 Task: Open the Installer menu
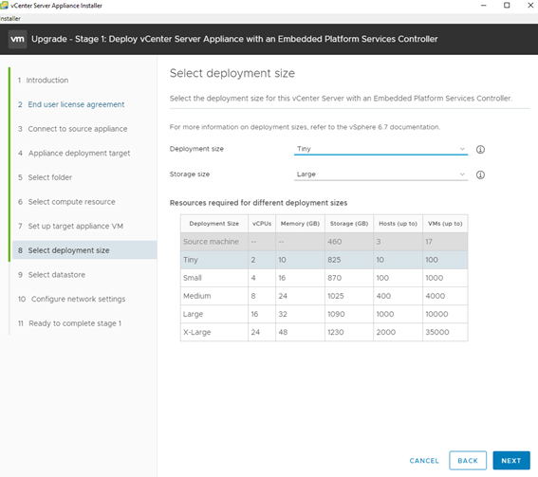click(x=10, y=19)
